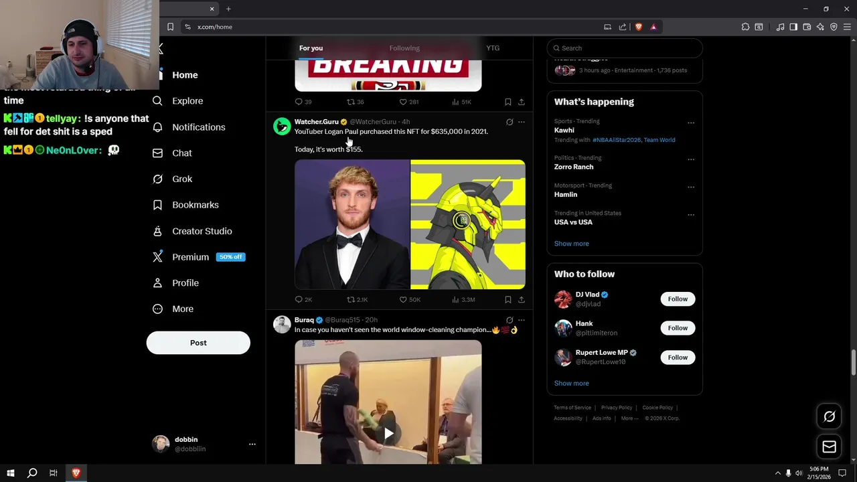Screen dimensions: 857x482
Task: Follow DJ Vlad
Action: (678, 299)
